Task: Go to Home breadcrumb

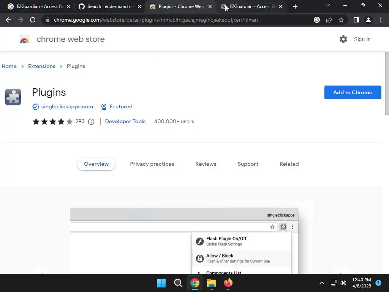Action: point(9,66)
